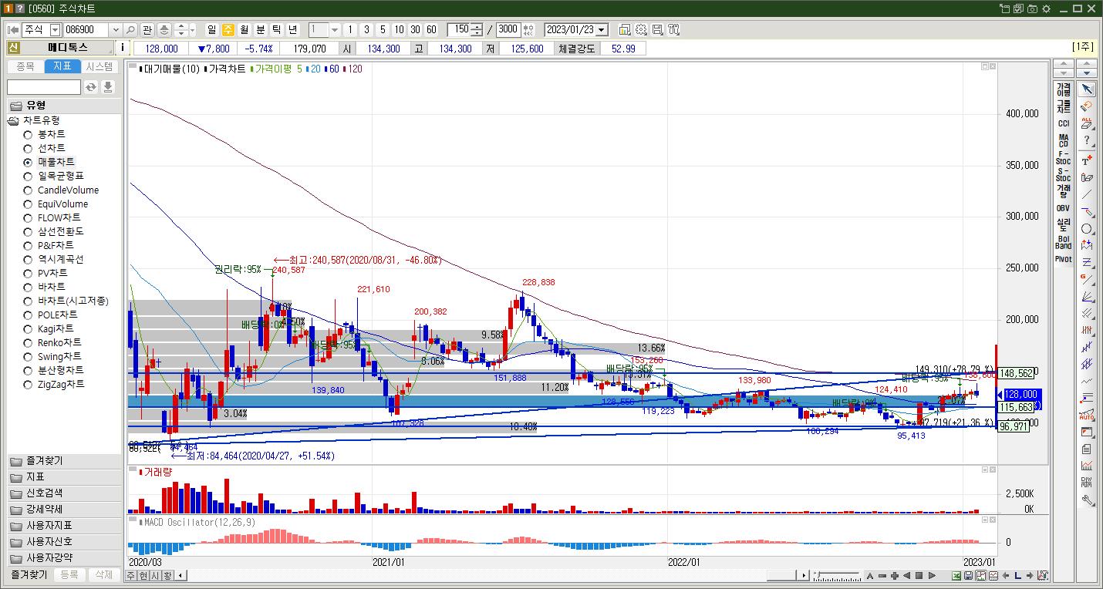
Task: Add the MACD indicator from right panel
Action: 1064,142
